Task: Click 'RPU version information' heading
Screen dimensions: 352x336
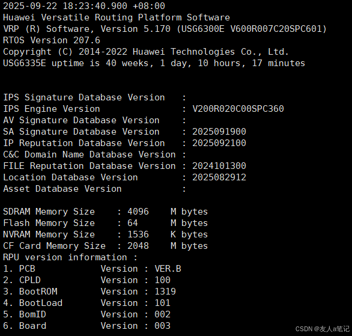Action: [x=70, y=257]
